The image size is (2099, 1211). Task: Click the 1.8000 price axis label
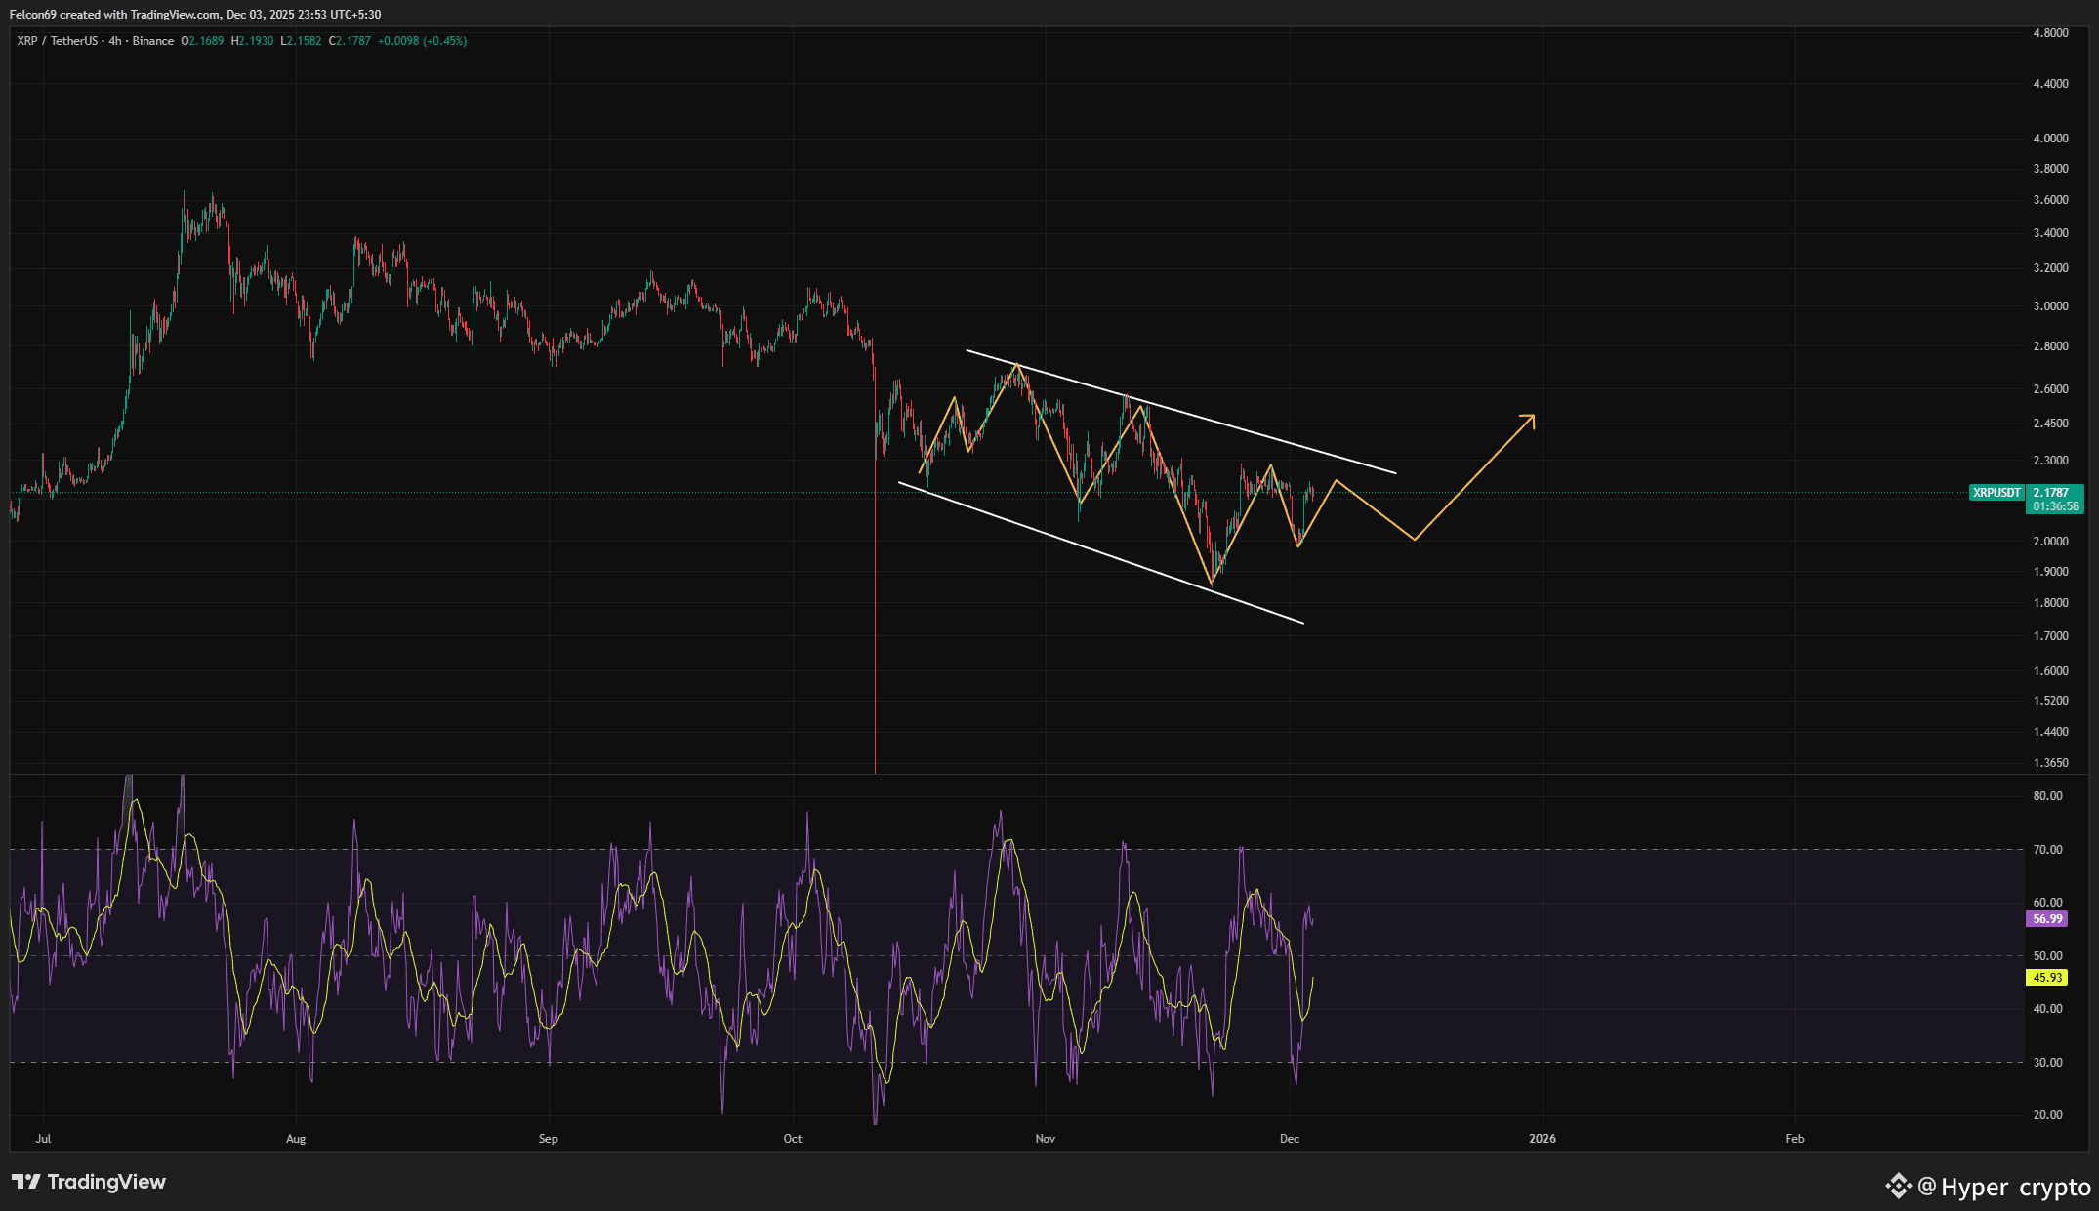[2050, 603]
